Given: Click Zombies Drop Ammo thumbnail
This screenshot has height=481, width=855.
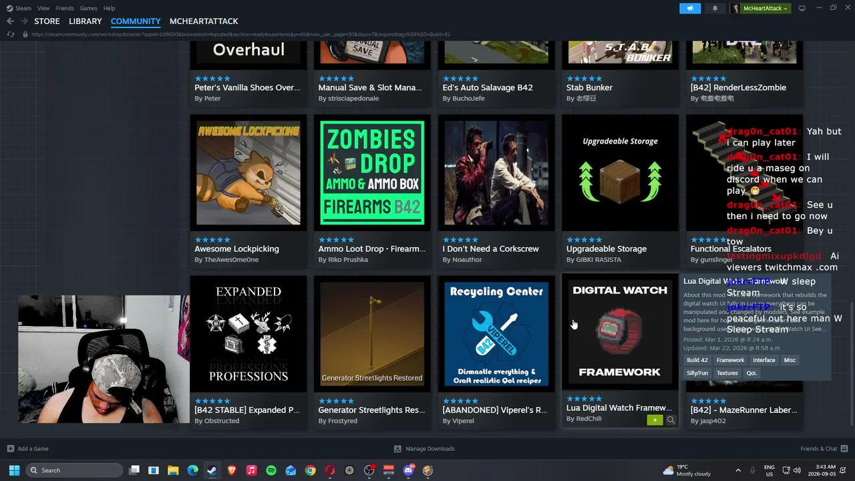Looking at the screenshot, I should pos(372,173).
